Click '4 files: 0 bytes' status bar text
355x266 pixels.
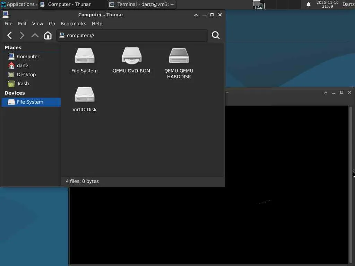tap(82, 181)
